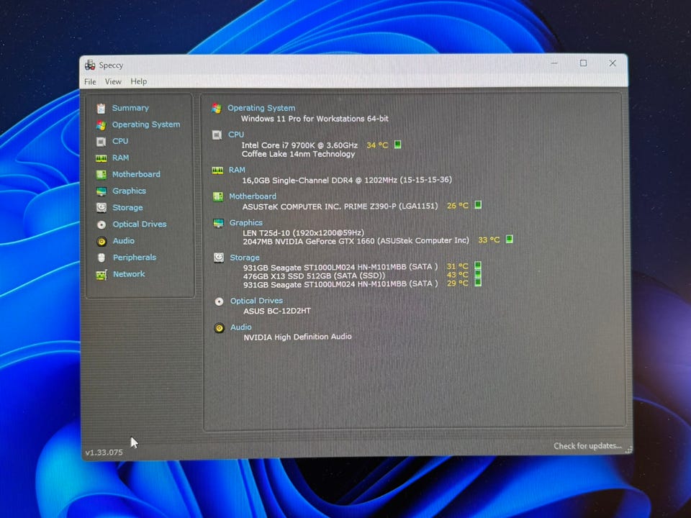Open the File menu
This screenshot has height=518, width=691.
(x=90, y=82)
